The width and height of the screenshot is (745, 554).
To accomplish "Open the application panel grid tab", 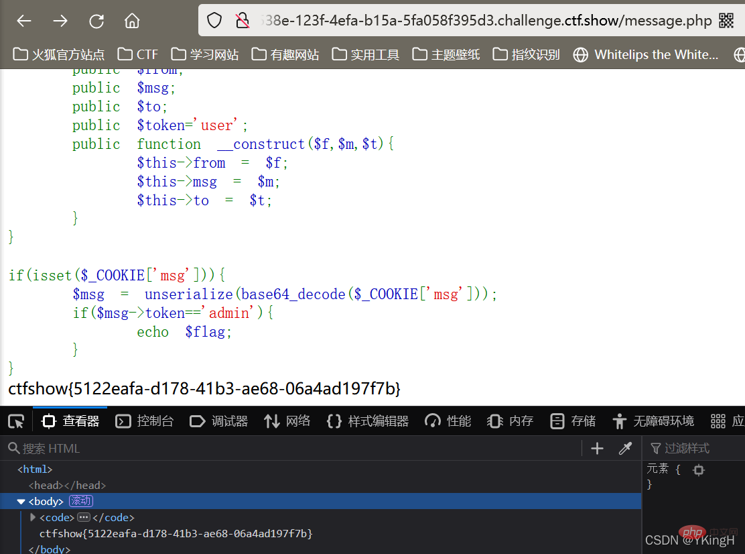I will (x=727, y=421).
